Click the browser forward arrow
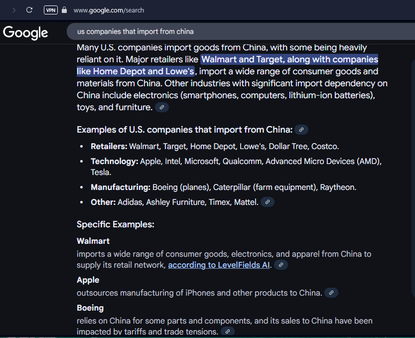415x338 pixels. click(x=14, y=10)
